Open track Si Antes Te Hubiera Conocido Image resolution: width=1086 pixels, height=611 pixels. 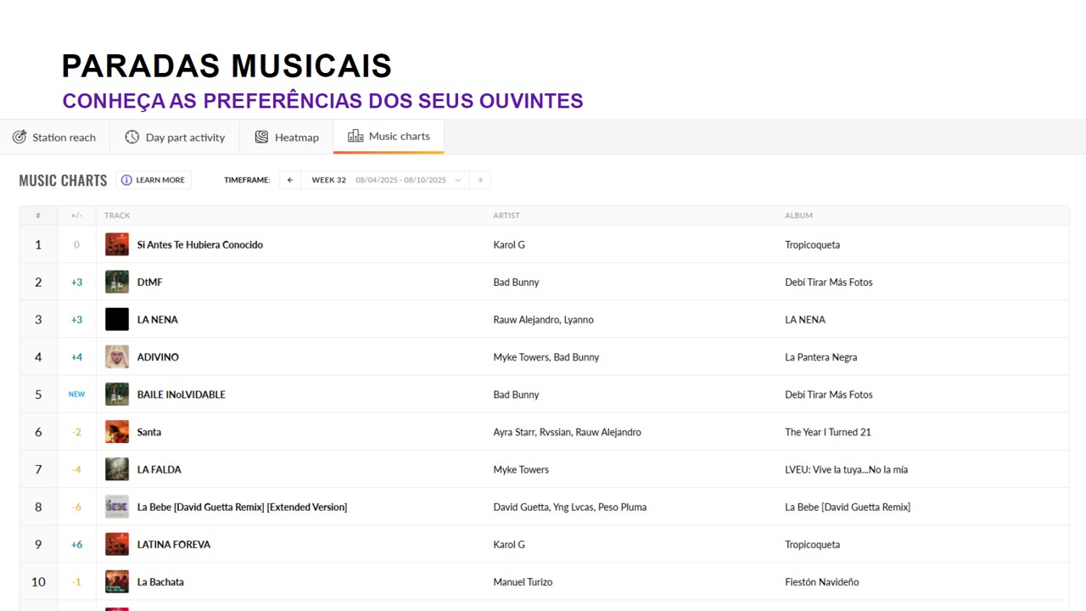click(200, 244)
